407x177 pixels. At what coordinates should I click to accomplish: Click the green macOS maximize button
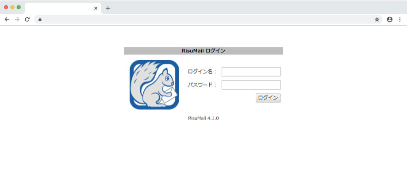click(19, 7)
